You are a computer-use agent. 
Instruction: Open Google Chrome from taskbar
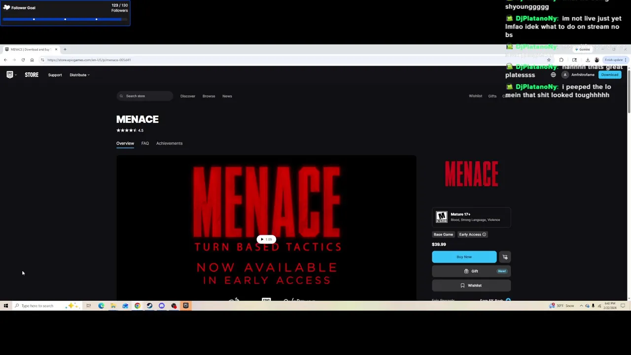pos(137,306)
